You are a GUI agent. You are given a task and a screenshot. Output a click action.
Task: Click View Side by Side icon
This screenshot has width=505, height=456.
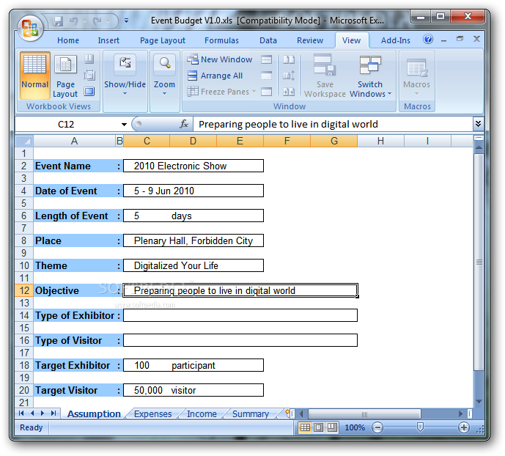click(289, 59)
